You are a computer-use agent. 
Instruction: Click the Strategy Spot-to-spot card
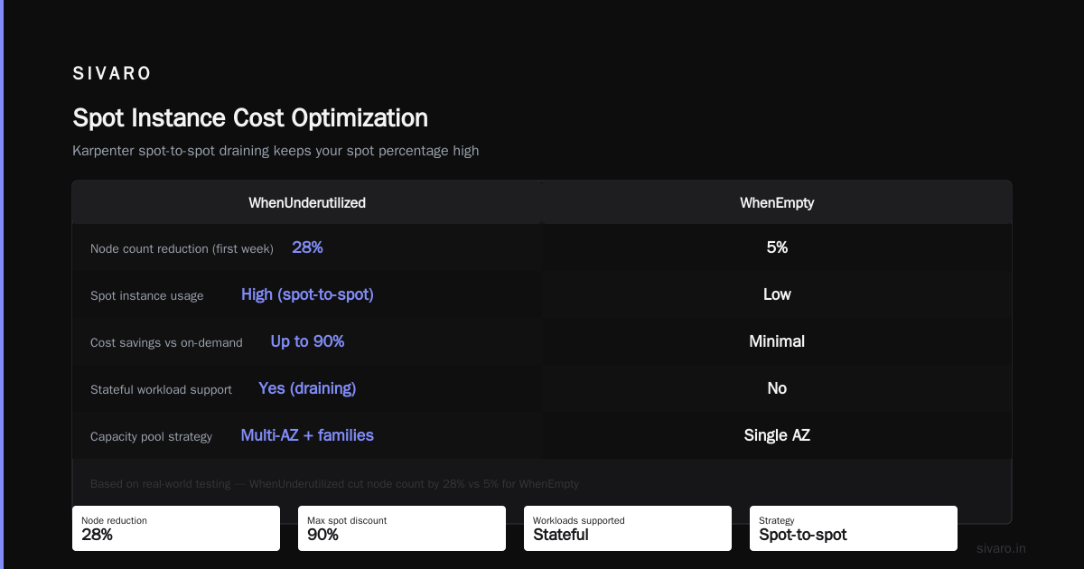(854, 528)
